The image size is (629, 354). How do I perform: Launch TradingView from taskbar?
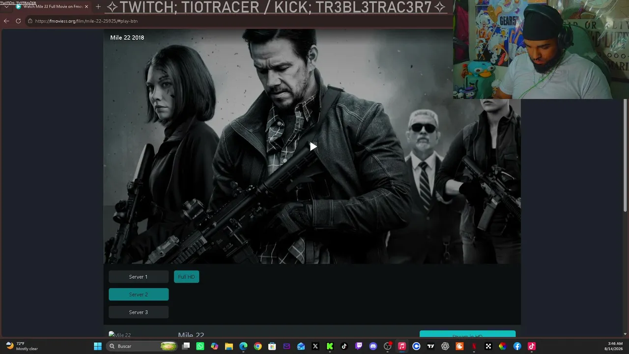[x=430, y=346]
